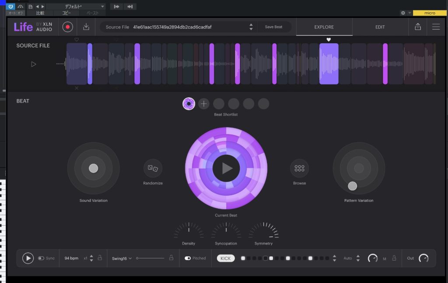Toggle the Sync switch

[x=41, y=258]
